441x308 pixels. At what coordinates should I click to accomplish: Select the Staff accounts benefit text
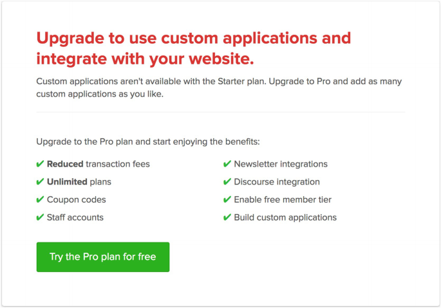pos(75,218)
